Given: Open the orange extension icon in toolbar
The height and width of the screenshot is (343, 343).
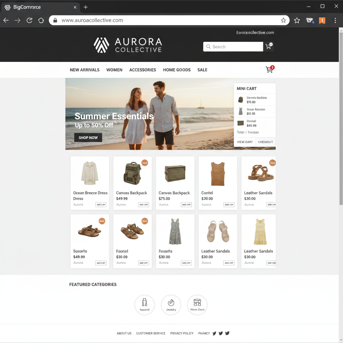Looking at the screenshot, I should 322,20.
